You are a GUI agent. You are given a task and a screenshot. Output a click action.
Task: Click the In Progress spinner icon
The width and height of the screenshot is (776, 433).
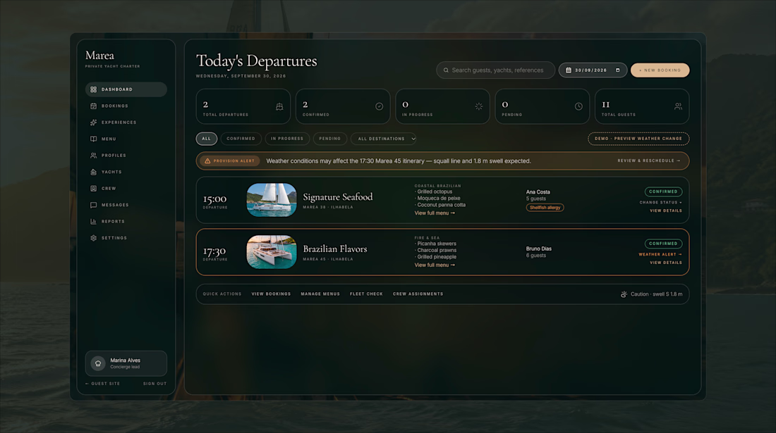[478, 106]
